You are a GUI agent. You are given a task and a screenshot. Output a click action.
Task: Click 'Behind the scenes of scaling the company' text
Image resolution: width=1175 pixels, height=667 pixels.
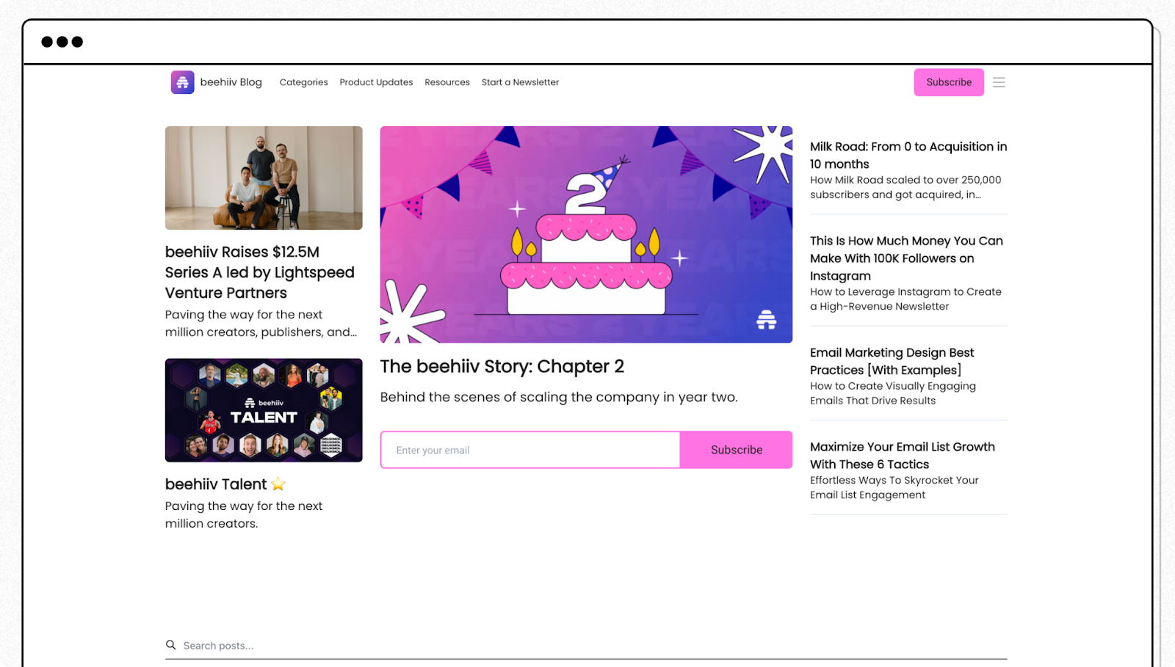click(559, 397)
